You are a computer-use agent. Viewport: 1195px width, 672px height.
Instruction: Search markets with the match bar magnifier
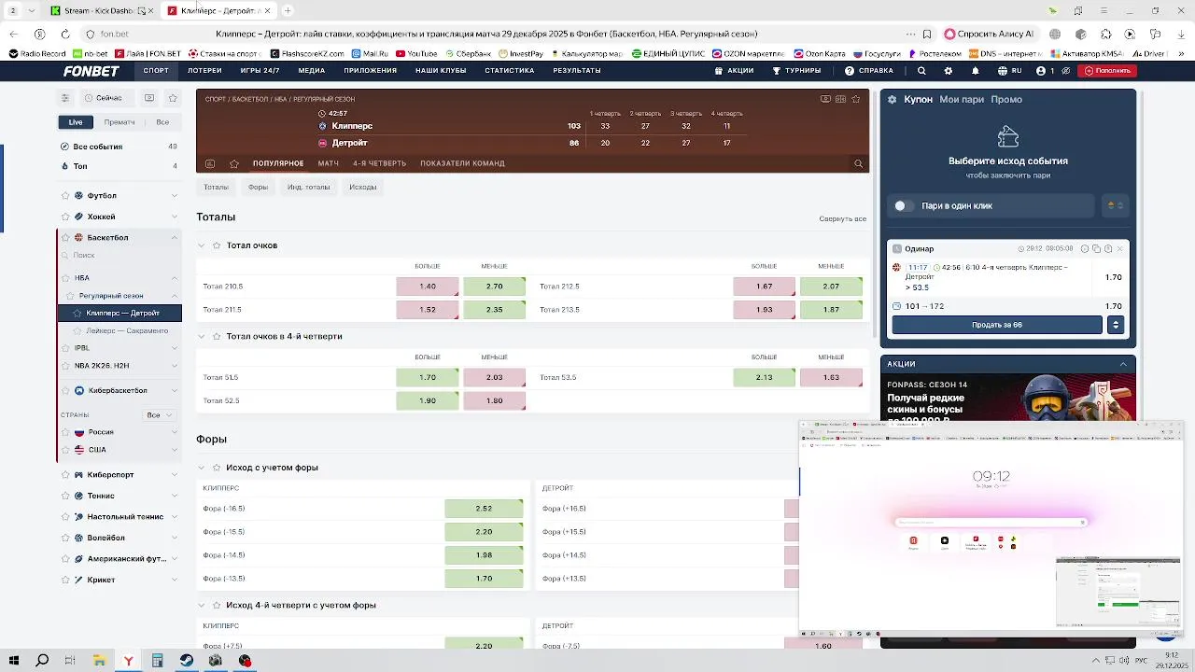[x=858, y=163]
